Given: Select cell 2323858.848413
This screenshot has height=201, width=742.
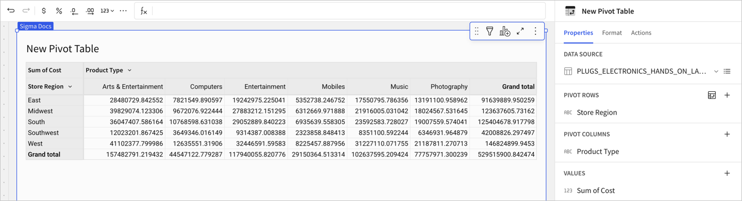Looking at the screenshot, I should pos(318,133).
